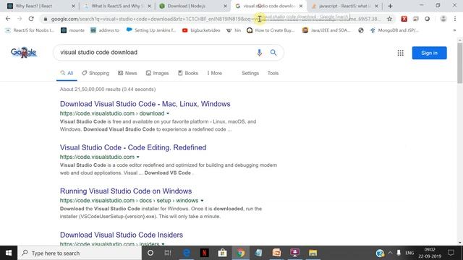Open a new browser tab
This screenshot has height=260, width=463.
(x=390, y=6)
